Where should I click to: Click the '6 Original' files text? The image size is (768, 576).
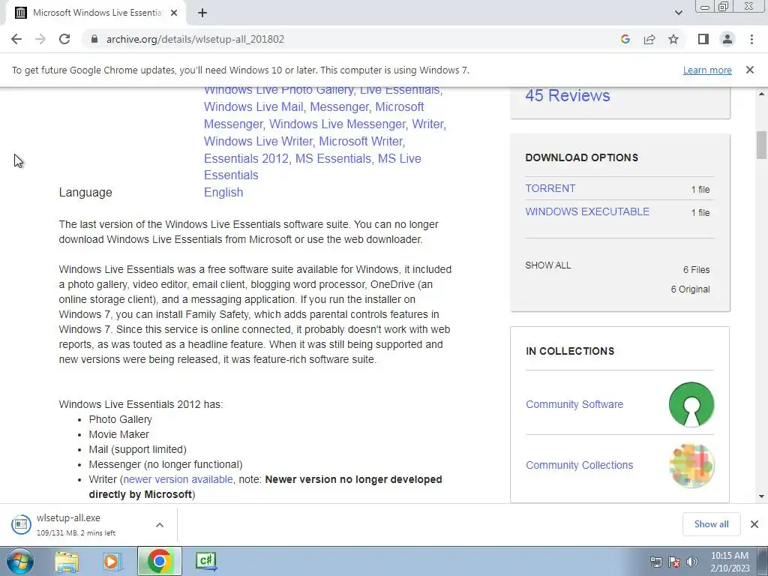[x=690, y=289]
